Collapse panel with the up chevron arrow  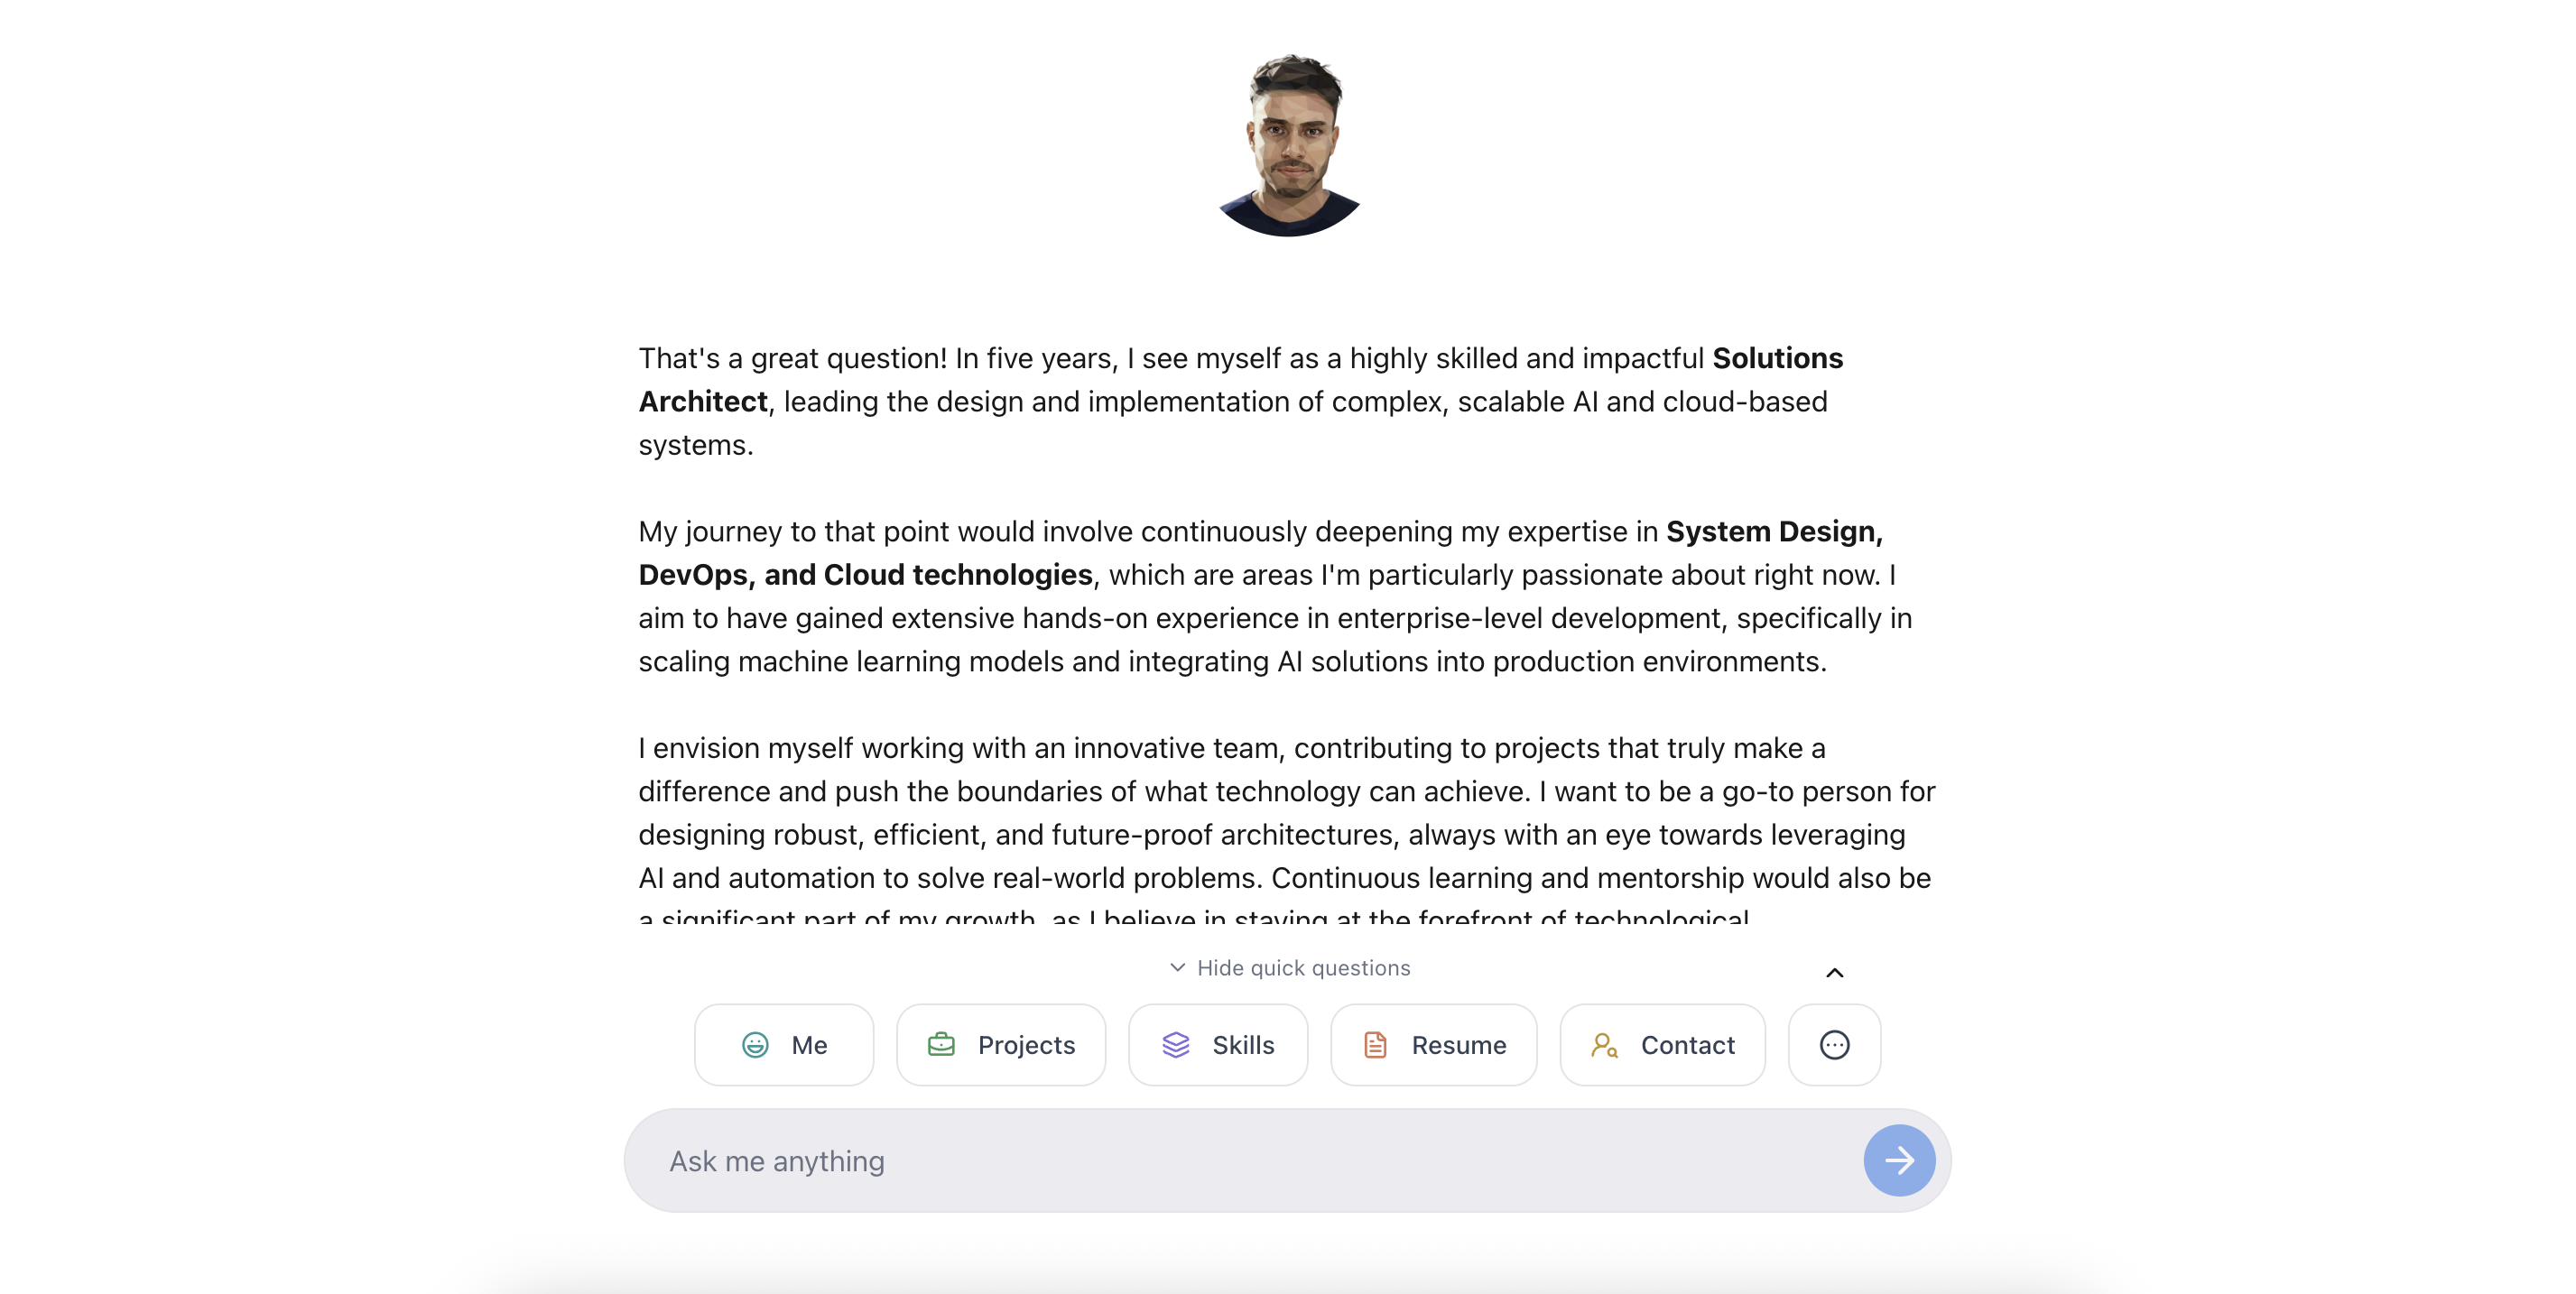tap(1834, 973)
